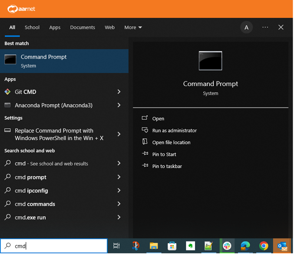Select the 'cmd commands' search suggestion
Image resolution: width=294 pixels, height=254 pixels.
click(x=64, y=204)
